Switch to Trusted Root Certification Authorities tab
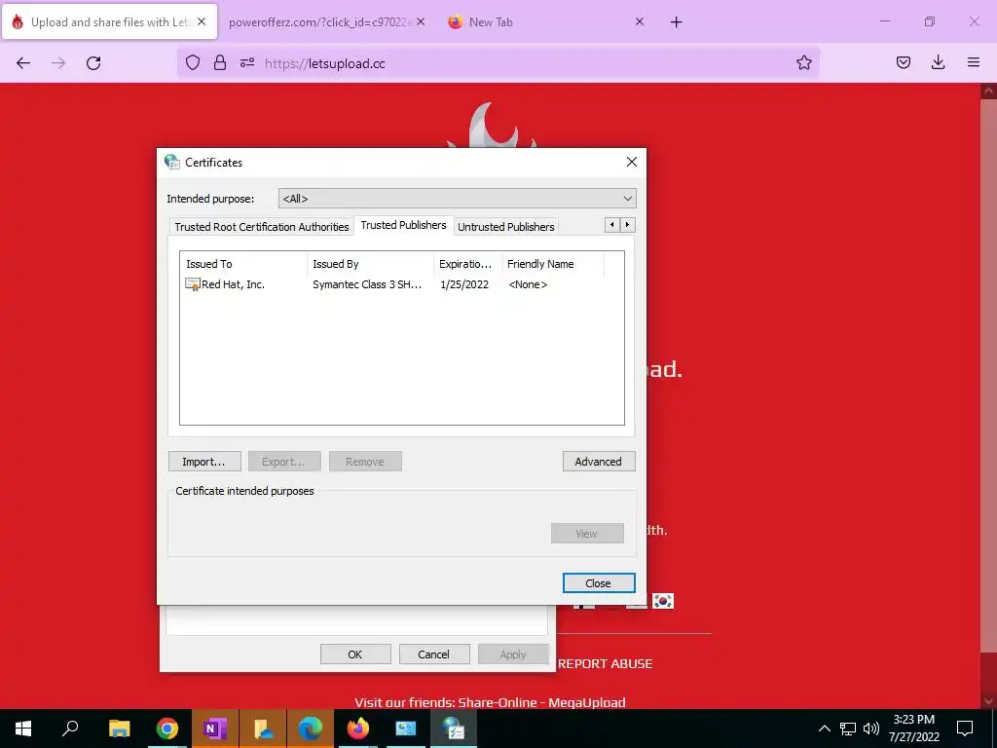This screenshot has height=748, width=997. 261,226
